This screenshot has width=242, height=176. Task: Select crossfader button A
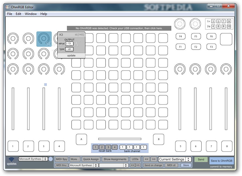click(81, 139)
